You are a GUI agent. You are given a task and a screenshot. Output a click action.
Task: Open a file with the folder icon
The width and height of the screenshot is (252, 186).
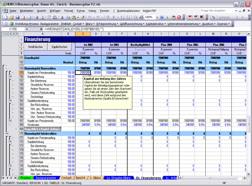(12, 17)
